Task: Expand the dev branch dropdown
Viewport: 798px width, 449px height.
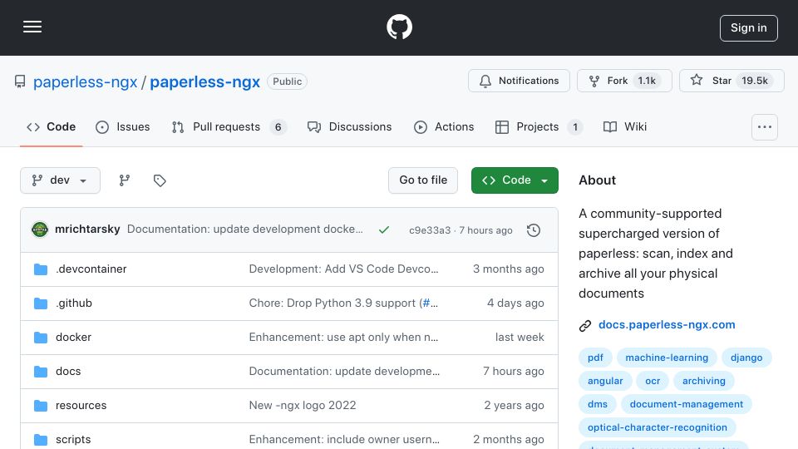Action: pos(60,180)
